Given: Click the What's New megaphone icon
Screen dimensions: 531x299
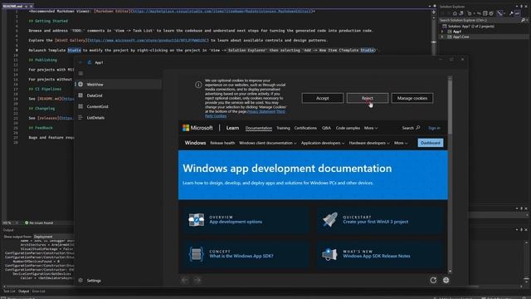Looking at the screenshot, I should pyautogui.click(x=329, y=254).
